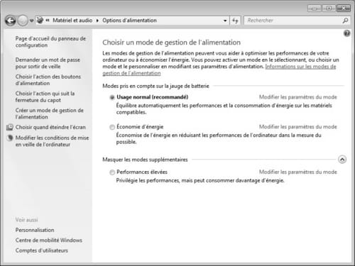Screen dimensions: 355x266
Task: Open Créer un mode de gestion de l'alimentation
Action: 50,113
